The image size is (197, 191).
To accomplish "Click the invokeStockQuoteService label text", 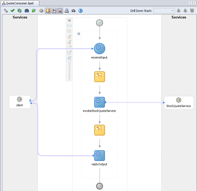I will coord(99,111).
